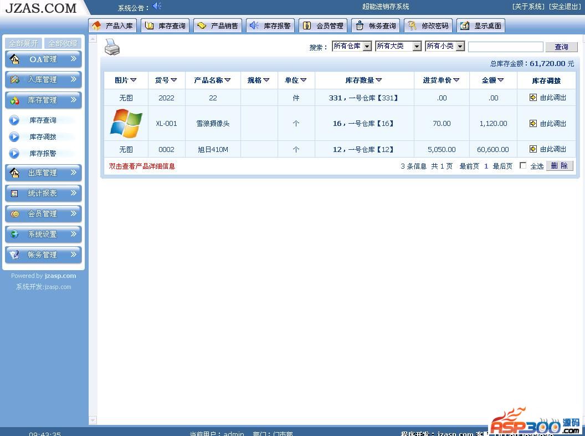The width and height of the screenshot is (585, 436).
Task: Click the play icon beside sidebar 库存查询
Action: click(x=14, y=120)
